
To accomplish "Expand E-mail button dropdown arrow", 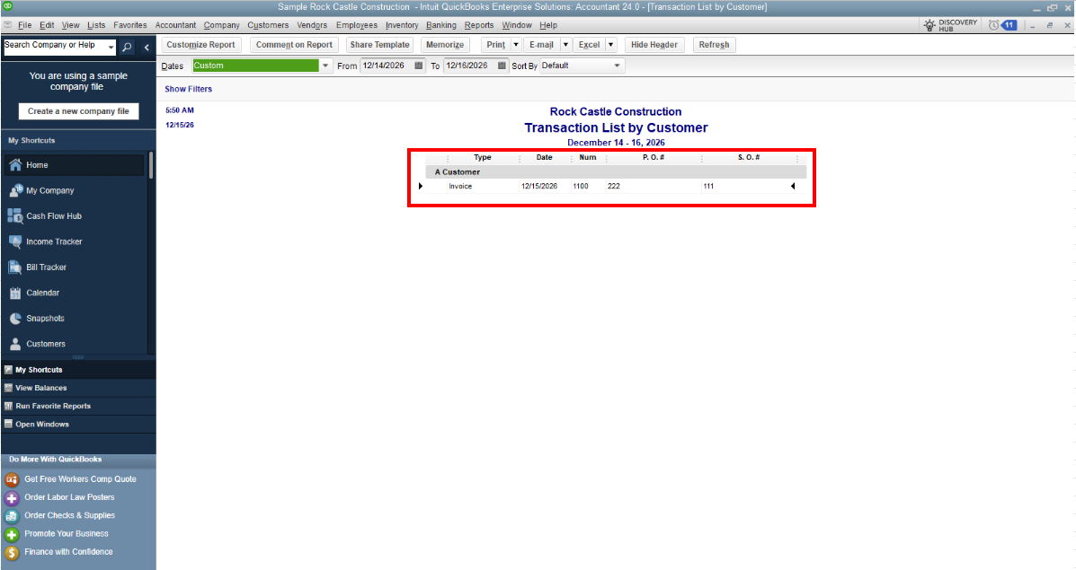I will click(565, 45).
